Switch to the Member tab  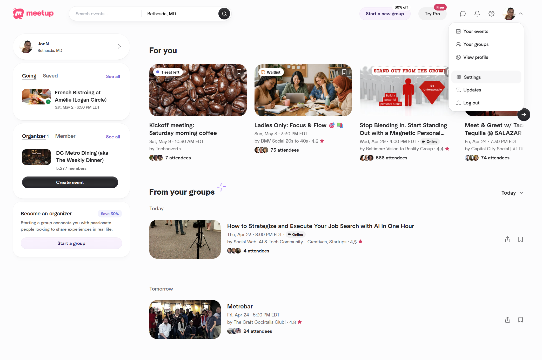(x=65, y=136)
